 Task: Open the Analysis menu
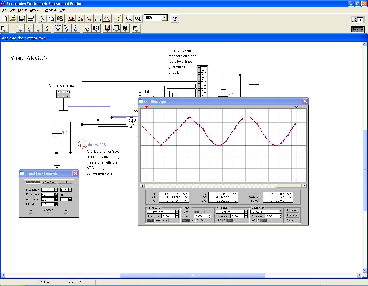36,10
